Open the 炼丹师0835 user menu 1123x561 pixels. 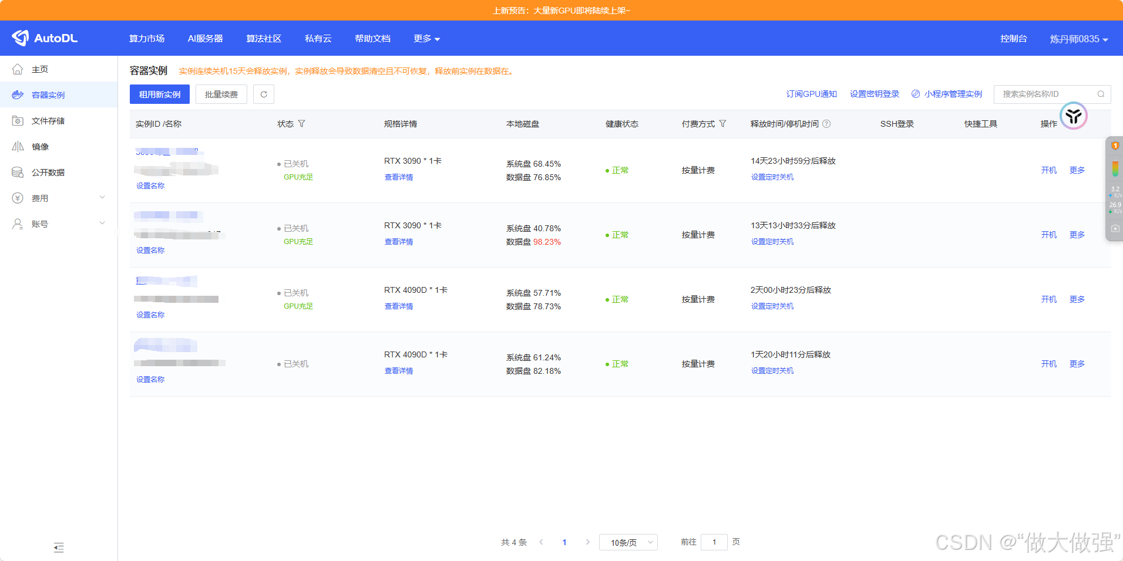pos(1078,39)
